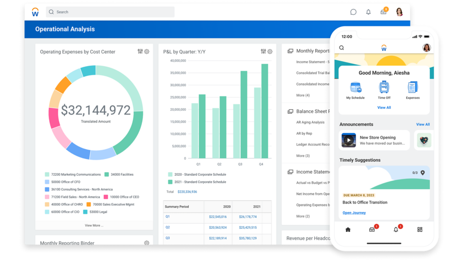The width and height of the screenshot is (463, 261).
Task: Toggle the 2020 Standard Corporate Schedule legend
Action: coord(197,174)
